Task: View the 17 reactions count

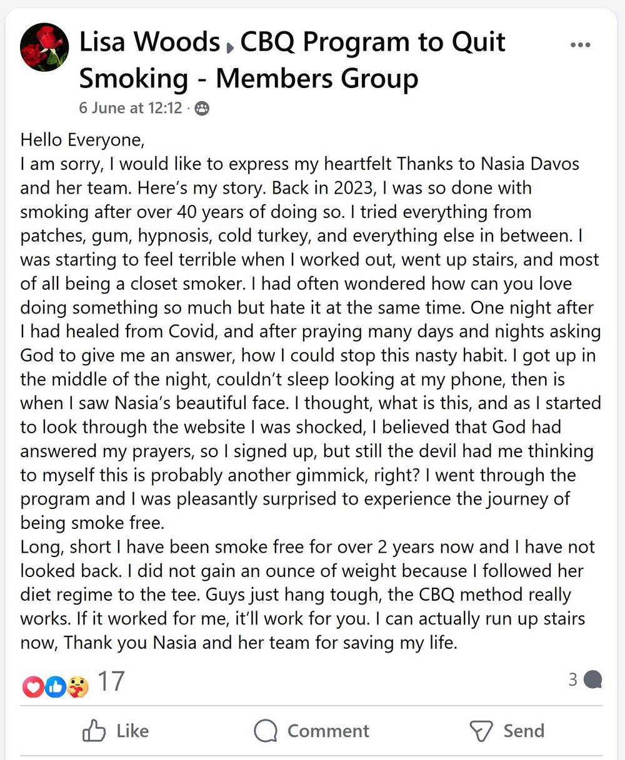Action: (111, 681)
